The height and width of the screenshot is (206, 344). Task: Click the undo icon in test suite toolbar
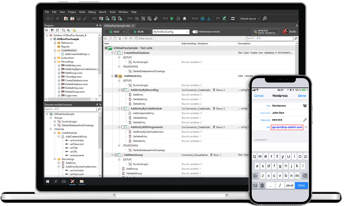[x=126, y=38]
